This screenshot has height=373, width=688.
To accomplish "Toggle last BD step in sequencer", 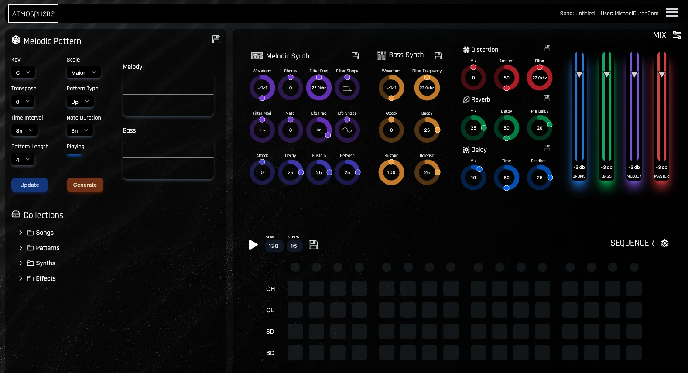I will [x=634, y=352].
